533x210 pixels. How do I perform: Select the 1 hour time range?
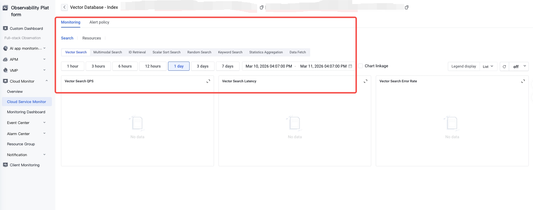coord(73,66)
